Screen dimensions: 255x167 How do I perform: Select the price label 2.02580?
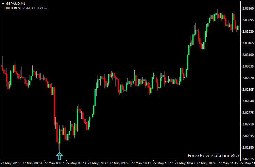coord(248,147)
